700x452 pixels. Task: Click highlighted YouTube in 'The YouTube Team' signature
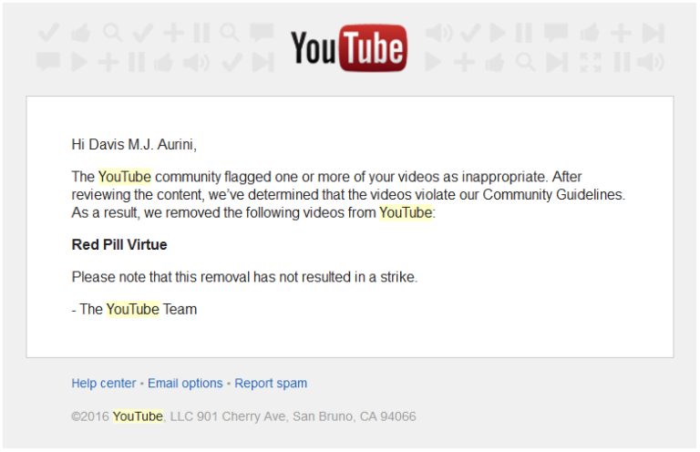coord(132,309)
